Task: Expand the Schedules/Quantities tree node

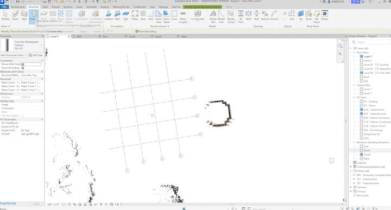Action: [351, 167]
